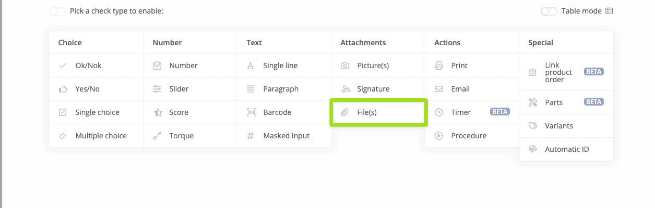Click the Timer clock icon
This screenshot has width=655, height=208.
coord(439,112)
